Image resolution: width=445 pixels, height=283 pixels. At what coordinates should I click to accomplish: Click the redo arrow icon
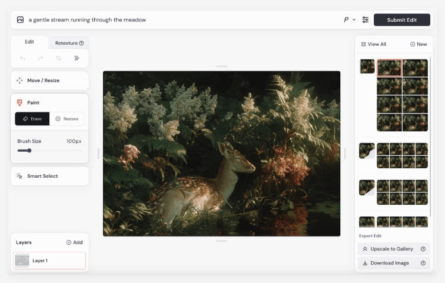(41, 58)
